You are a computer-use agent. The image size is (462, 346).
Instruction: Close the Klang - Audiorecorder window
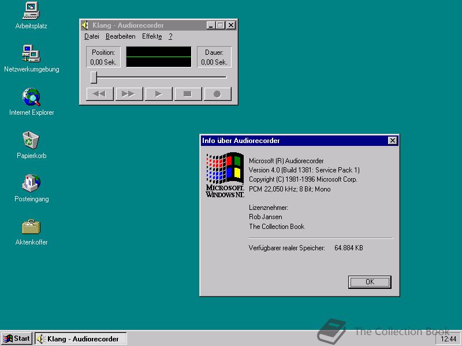pyautogui.click(x=232, y=25)
